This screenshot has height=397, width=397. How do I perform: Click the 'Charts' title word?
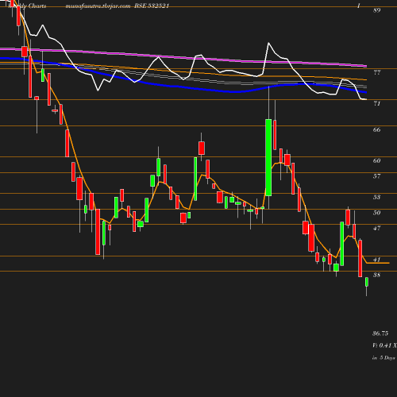point(37,6)
